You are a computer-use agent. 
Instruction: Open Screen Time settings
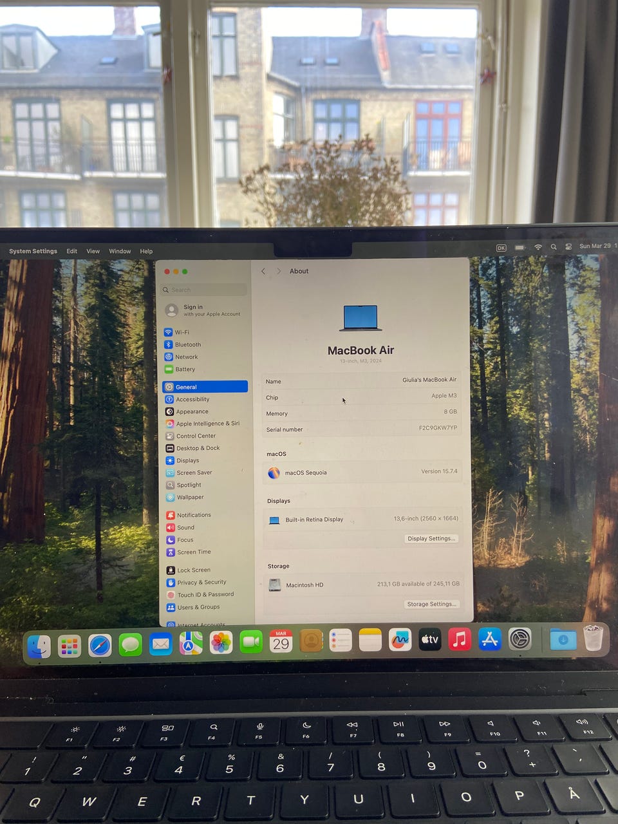206,552
